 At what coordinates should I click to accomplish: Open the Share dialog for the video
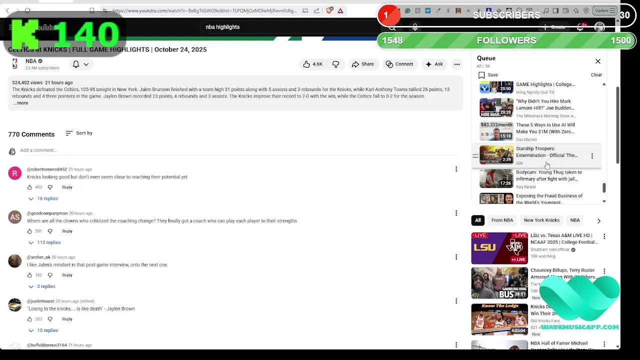tap(363, 64)
